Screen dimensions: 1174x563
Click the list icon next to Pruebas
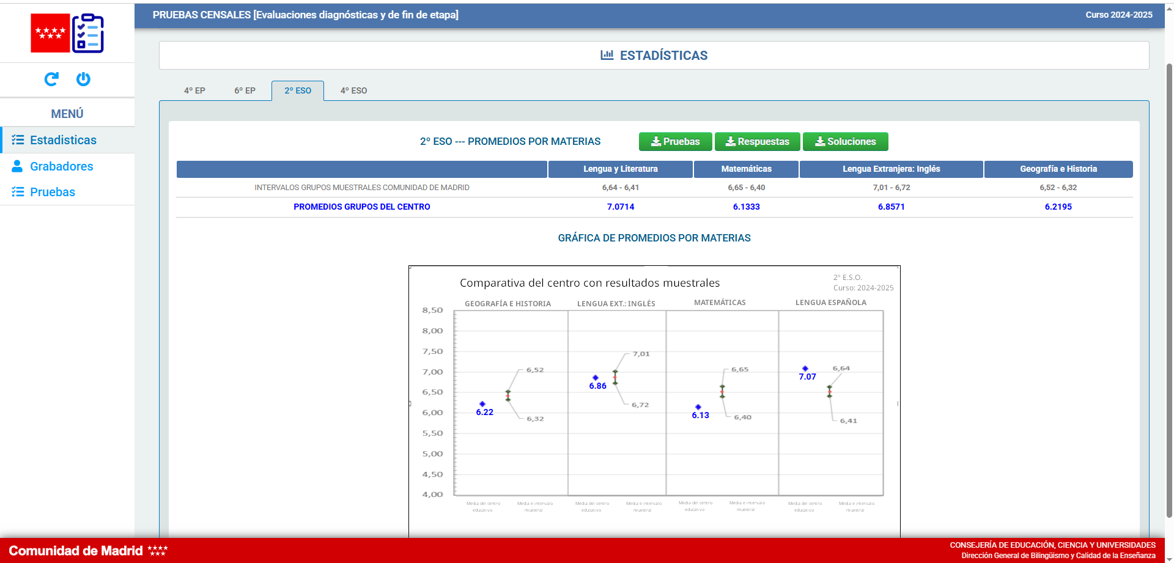(x=18, y=192)
